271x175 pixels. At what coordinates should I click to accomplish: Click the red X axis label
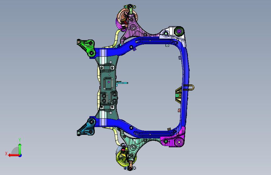(6, 154)
